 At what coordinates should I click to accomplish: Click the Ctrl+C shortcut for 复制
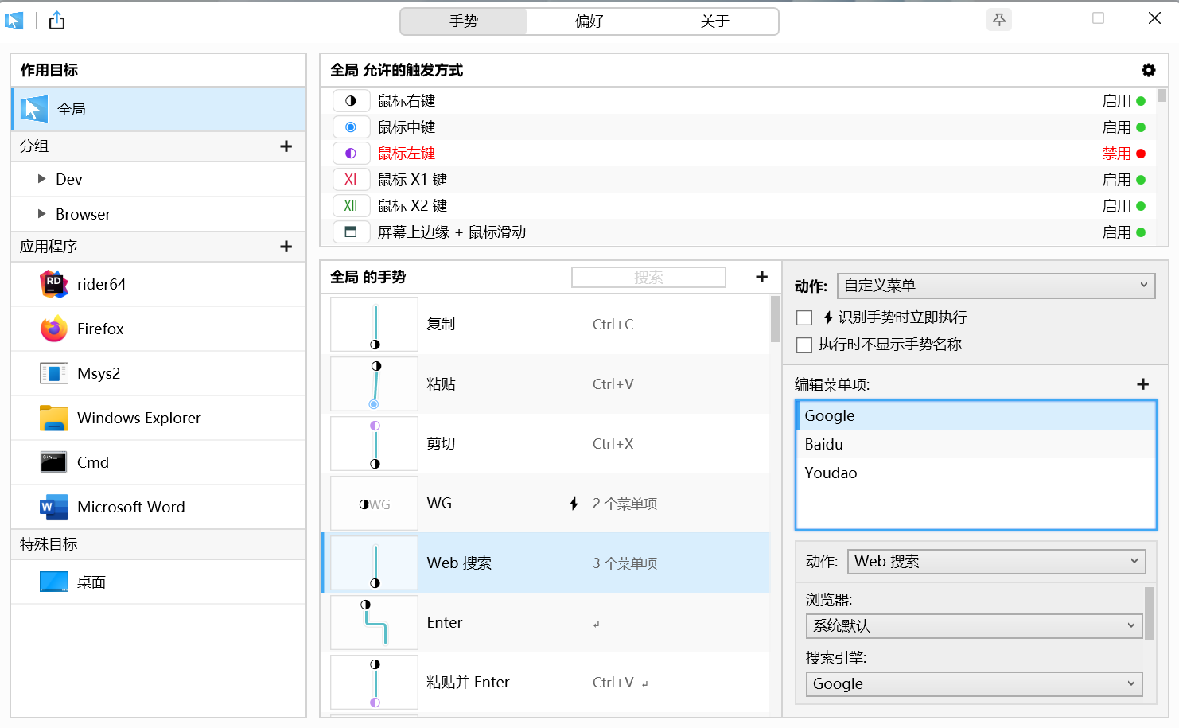(x=613, y=325)
